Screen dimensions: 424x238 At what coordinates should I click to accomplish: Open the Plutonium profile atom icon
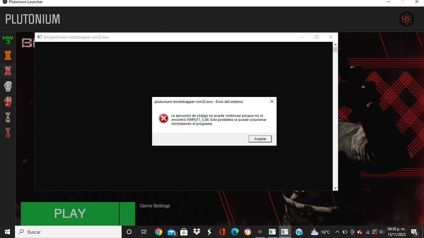click(x=406, y=19)
